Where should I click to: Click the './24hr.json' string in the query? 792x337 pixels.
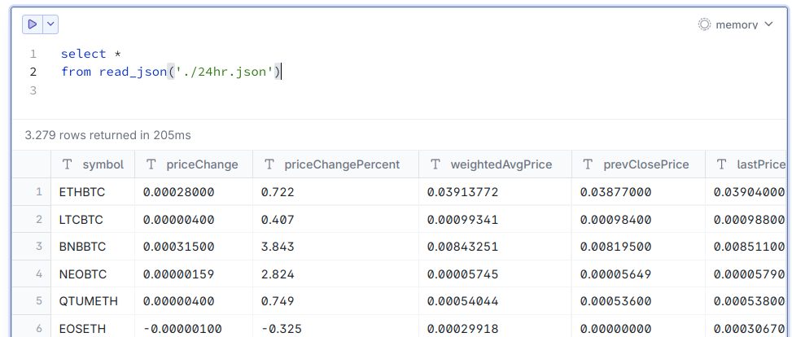(x=225, y=72)
